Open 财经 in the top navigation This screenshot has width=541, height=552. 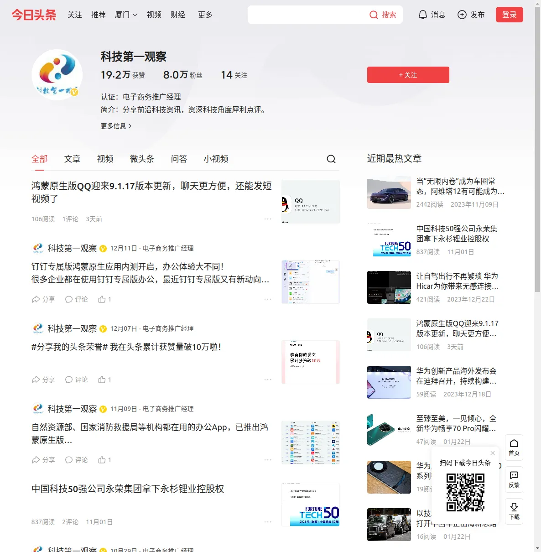178,15
